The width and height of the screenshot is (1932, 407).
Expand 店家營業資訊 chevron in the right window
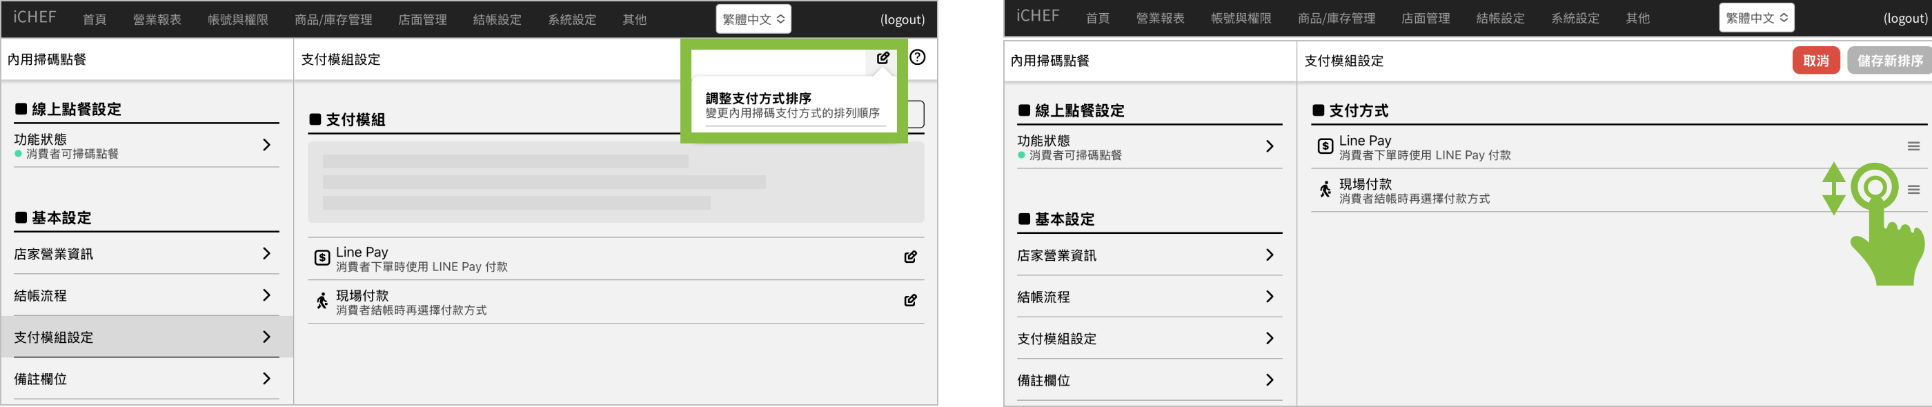click(1269, 256)
